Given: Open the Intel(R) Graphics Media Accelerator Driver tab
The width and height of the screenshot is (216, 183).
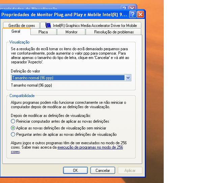Looking at the screenshot, I should (x=91, y=25).
